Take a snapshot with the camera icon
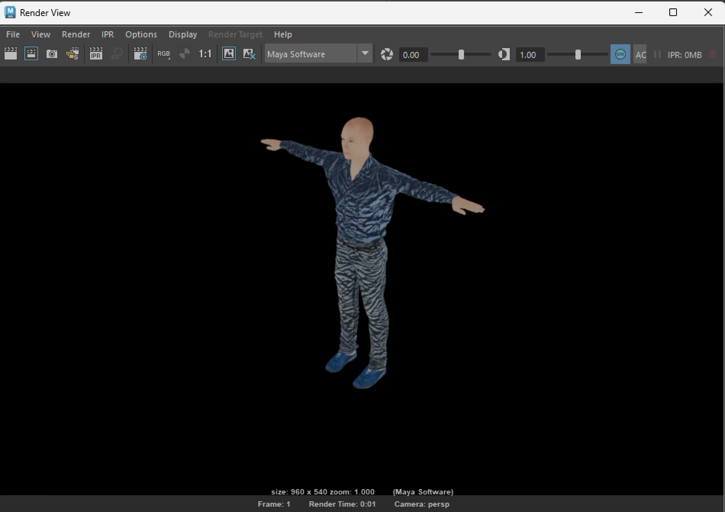Viewport: 725px width, 512px height. click(x=52, y=54)
